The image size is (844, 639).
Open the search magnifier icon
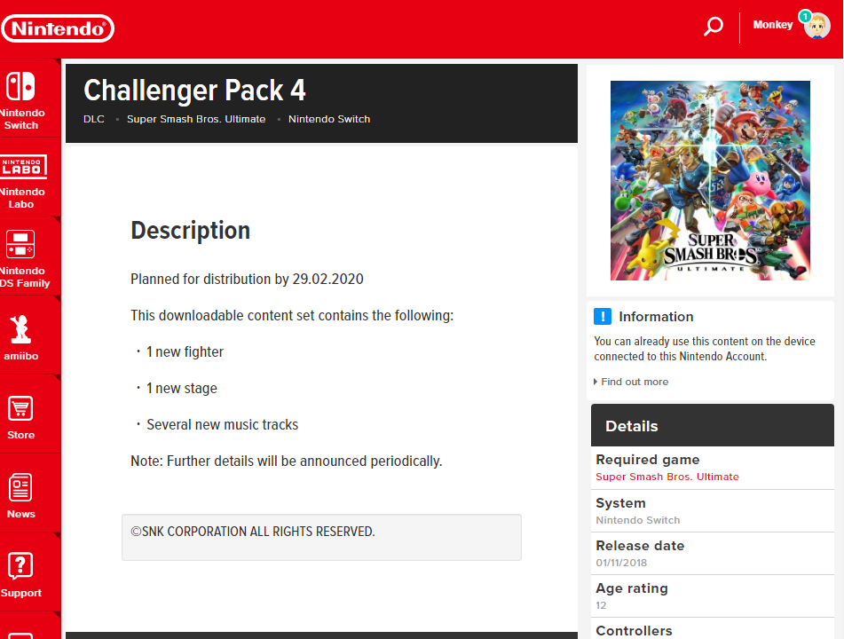[x=714, y=27]
